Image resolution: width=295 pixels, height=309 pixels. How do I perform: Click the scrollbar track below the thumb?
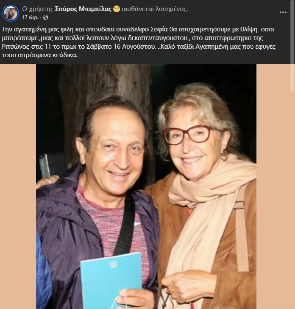tap(292, 201)
